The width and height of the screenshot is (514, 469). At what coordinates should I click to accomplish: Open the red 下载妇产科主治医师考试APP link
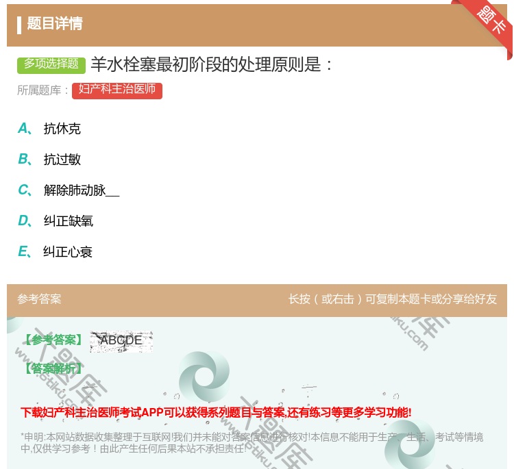216,412
